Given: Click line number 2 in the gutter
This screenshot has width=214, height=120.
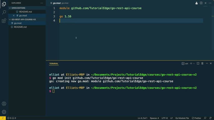Looking at the screenshot, I should (54, 12).
